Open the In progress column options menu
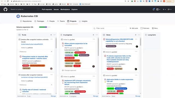 pyautogui.click(x=97, y=35)
